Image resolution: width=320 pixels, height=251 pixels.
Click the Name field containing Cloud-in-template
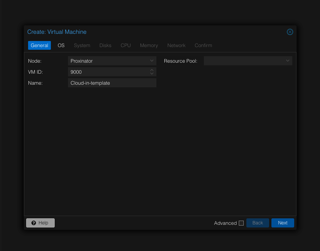[112, 83]
